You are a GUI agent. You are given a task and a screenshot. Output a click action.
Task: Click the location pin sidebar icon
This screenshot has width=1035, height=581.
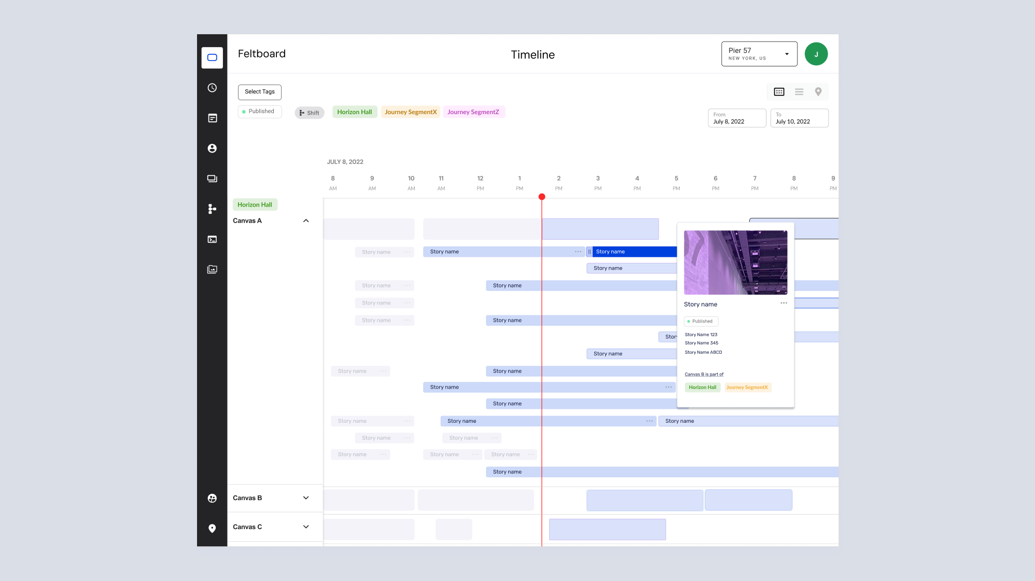[x=212, y=528]
